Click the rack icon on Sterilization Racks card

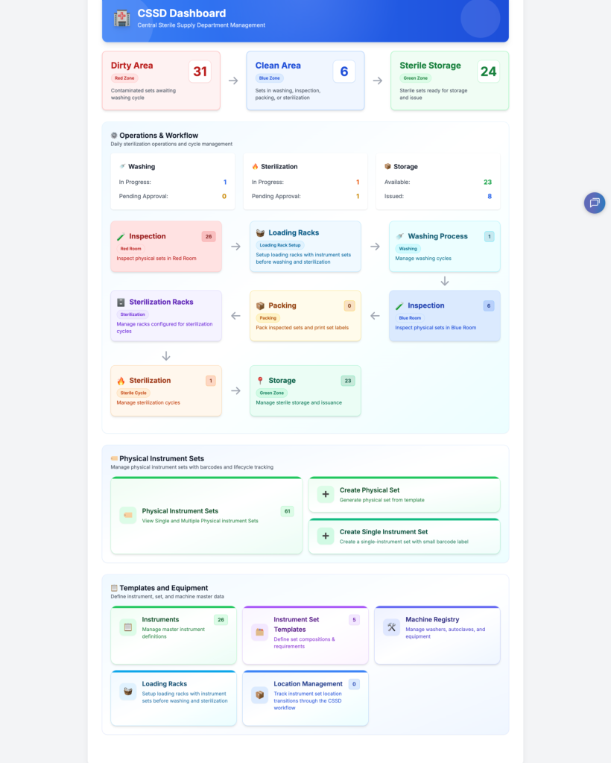(121, 303)
